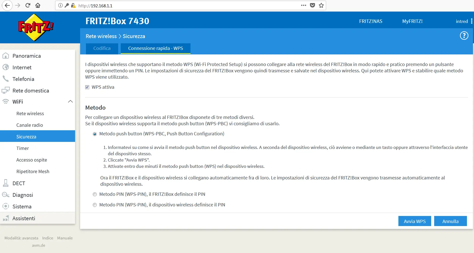Reload the page with the refresh icon
The height and width of the screenshot is (253, 474).
point(28,5)
